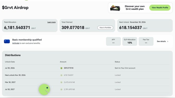Click the Mar 30, 2027 row date
175x98 pixels.
(10, 82)
